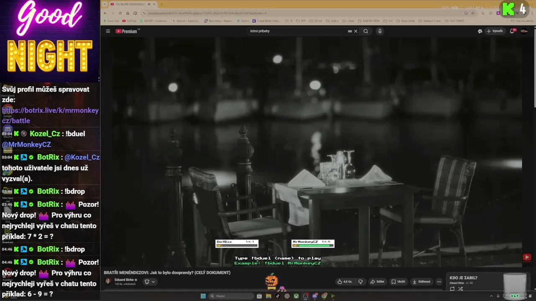
Task: Like the video with 4,6 tis. likes
Action: 345,282
